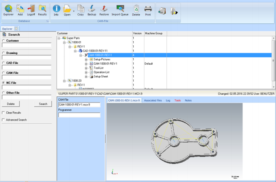Click the Search button
The image size is (276, 182).
[43, 104]
